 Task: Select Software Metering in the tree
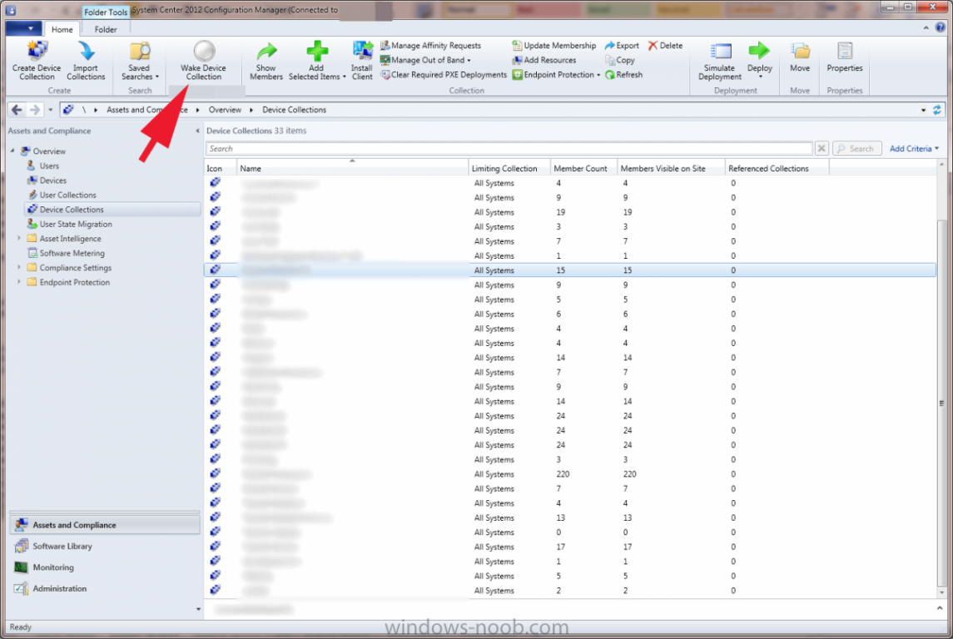(72, 253)
